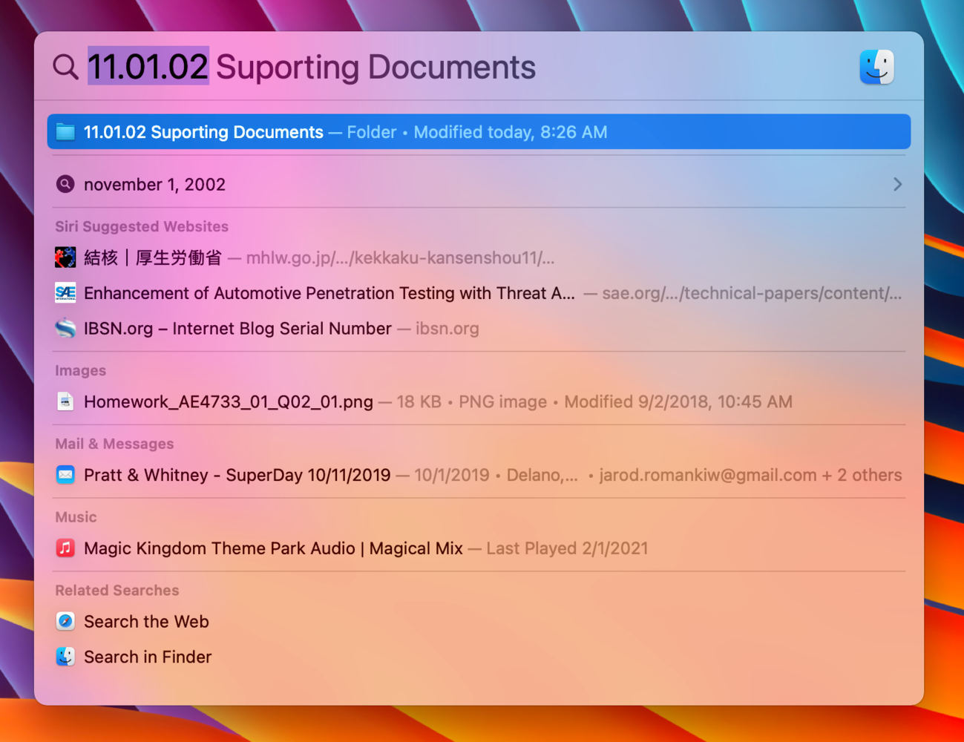Click the Images section header
The width and height of the screenshot is (964, 742).
pos(80,370)
